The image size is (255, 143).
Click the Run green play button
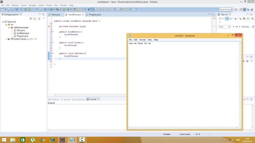coord(51,10)
